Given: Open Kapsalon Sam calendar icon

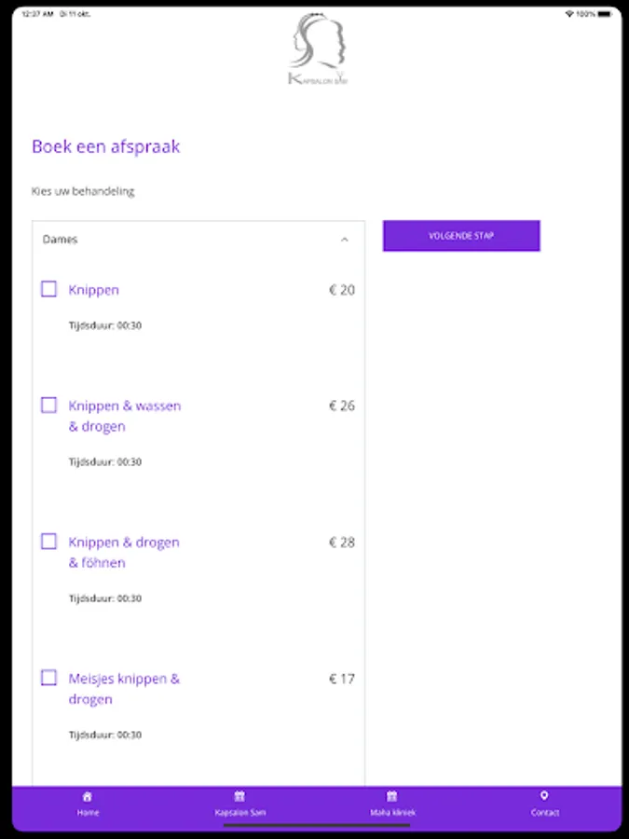Looking at the screenshot, I should coord(239,796).
